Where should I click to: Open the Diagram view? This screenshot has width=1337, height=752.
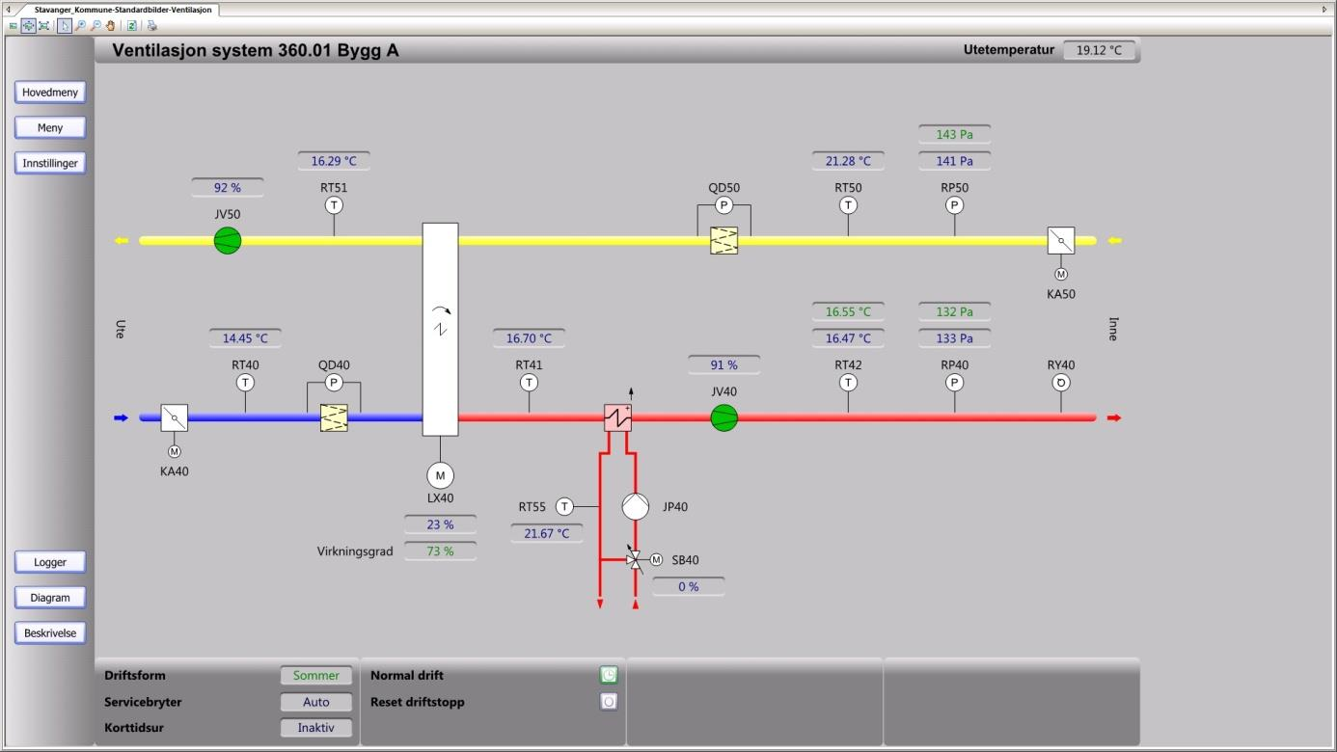pyautogui.click(x=50, y=598)
